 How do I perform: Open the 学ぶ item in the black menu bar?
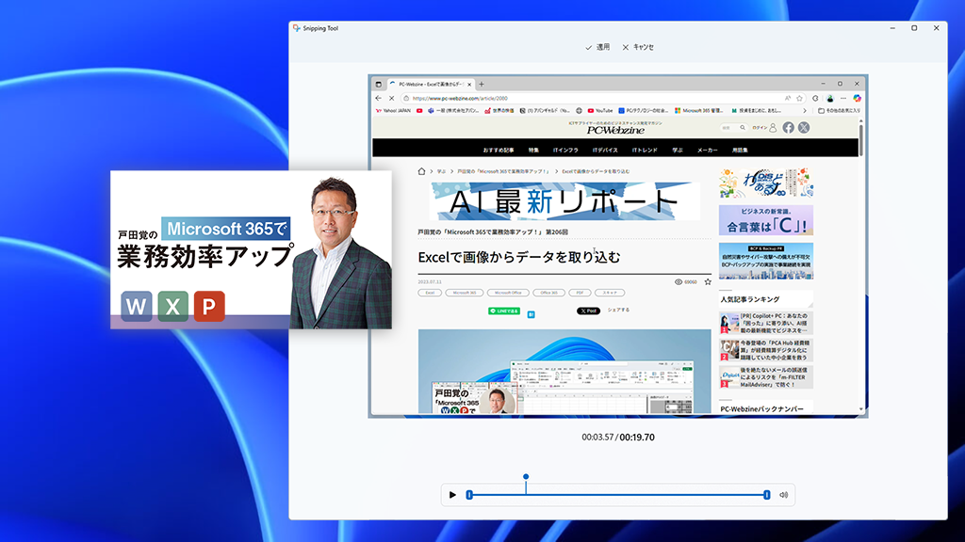point(678,150)
